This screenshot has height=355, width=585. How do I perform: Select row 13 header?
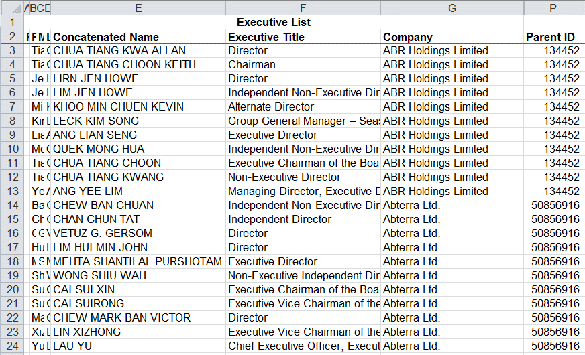[x=12, y=191]
